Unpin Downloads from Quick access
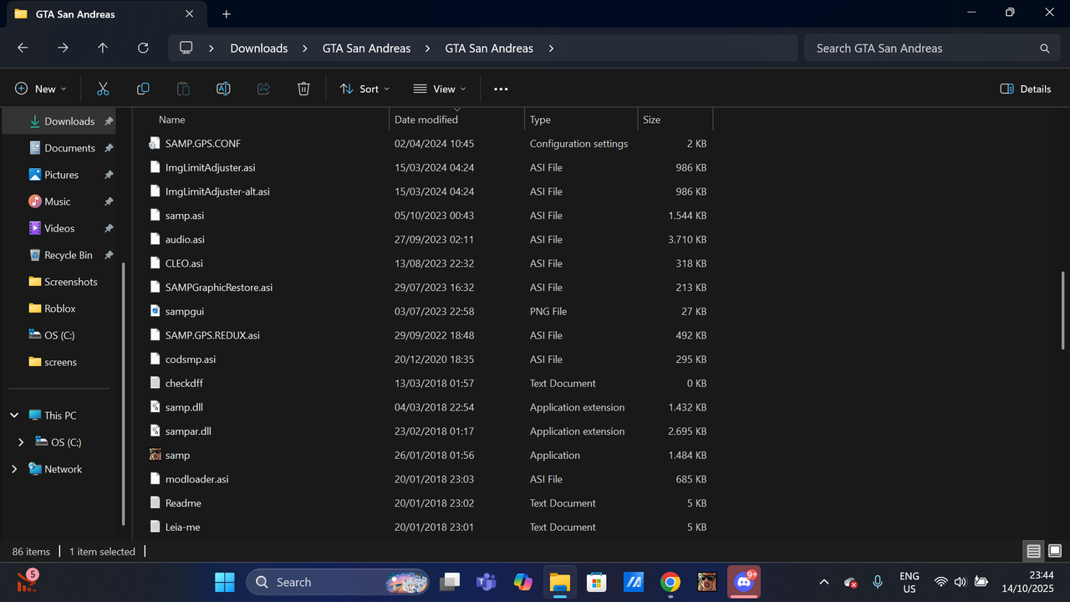 click(109, 121)
